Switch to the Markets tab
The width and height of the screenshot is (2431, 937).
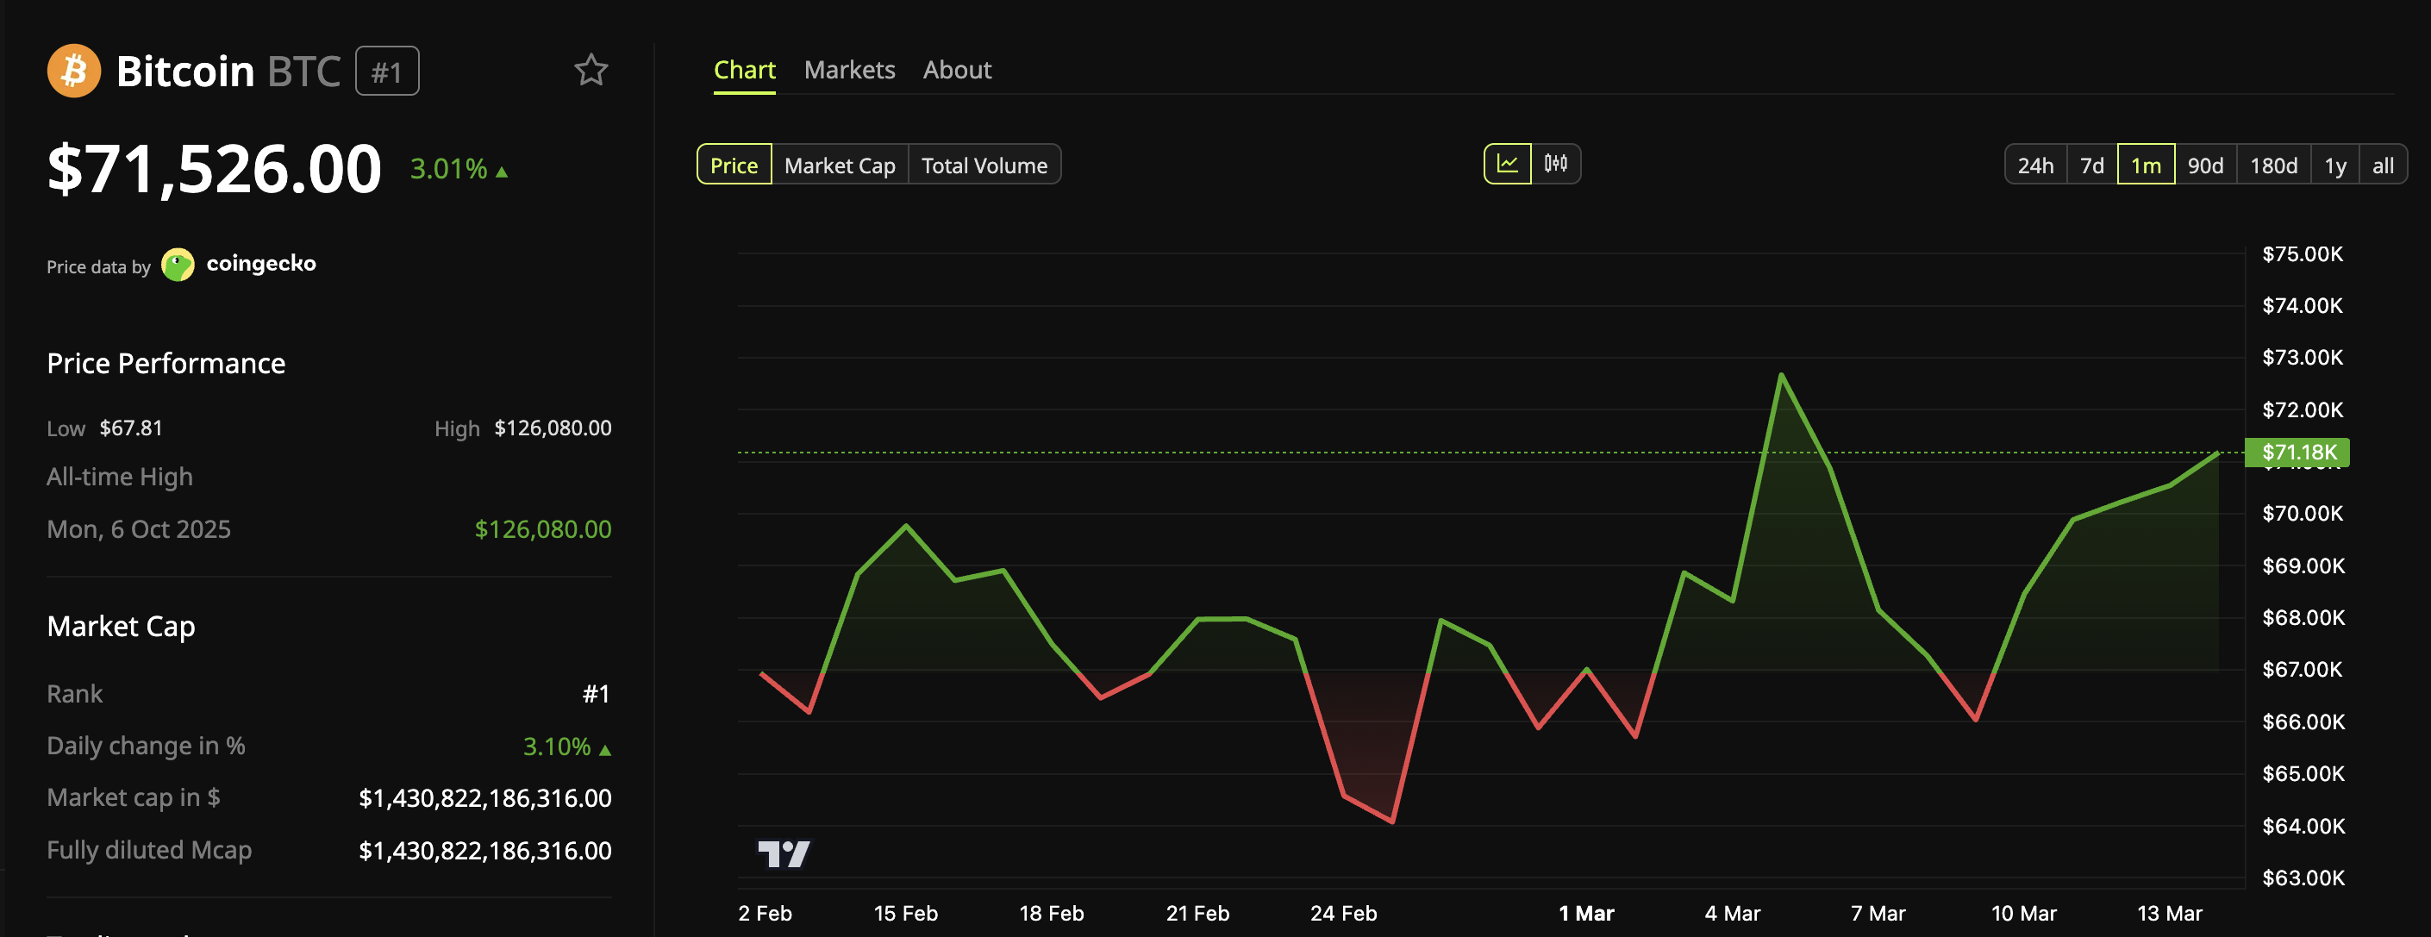point(848,69)
